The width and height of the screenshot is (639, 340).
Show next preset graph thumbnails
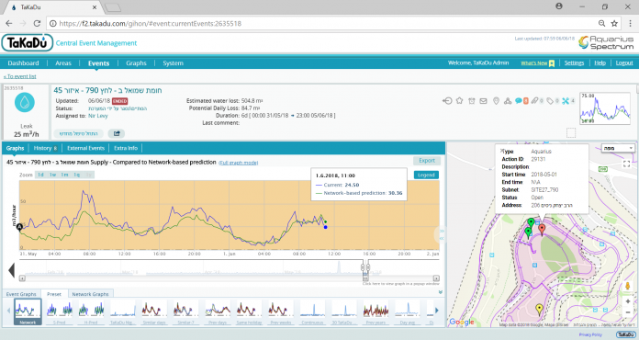pos(437,311)
